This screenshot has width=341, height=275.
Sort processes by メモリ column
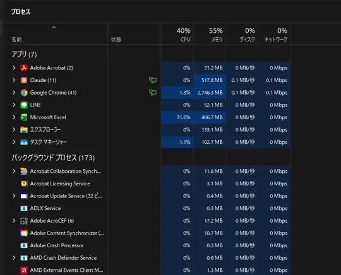point(217,39)
